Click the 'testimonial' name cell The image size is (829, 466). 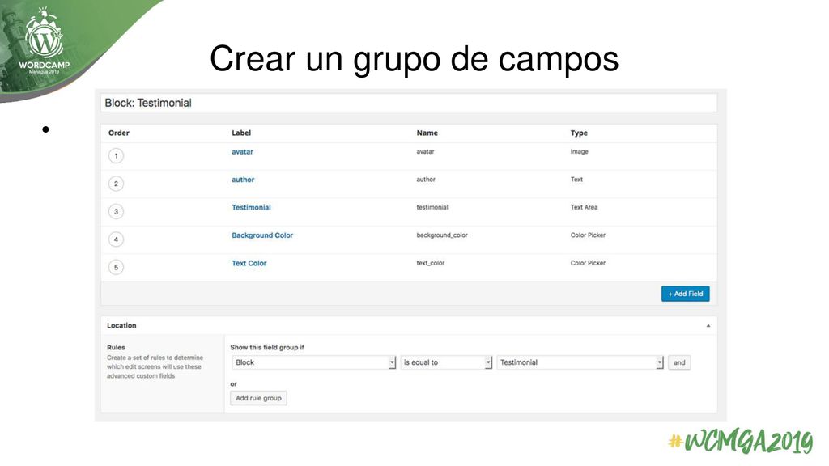(432, 208)
